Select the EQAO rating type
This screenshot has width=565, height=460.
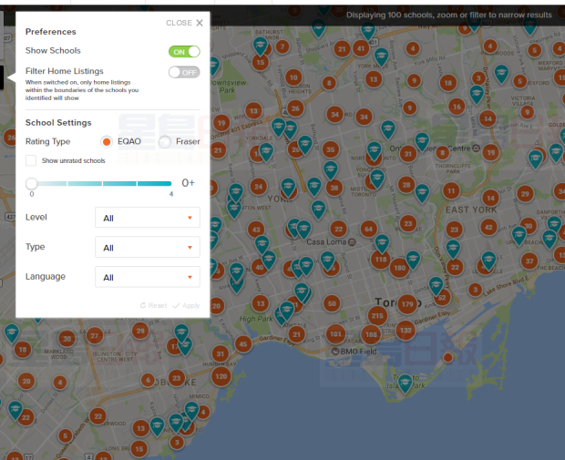pyautogui.click(x=107, y=141)
